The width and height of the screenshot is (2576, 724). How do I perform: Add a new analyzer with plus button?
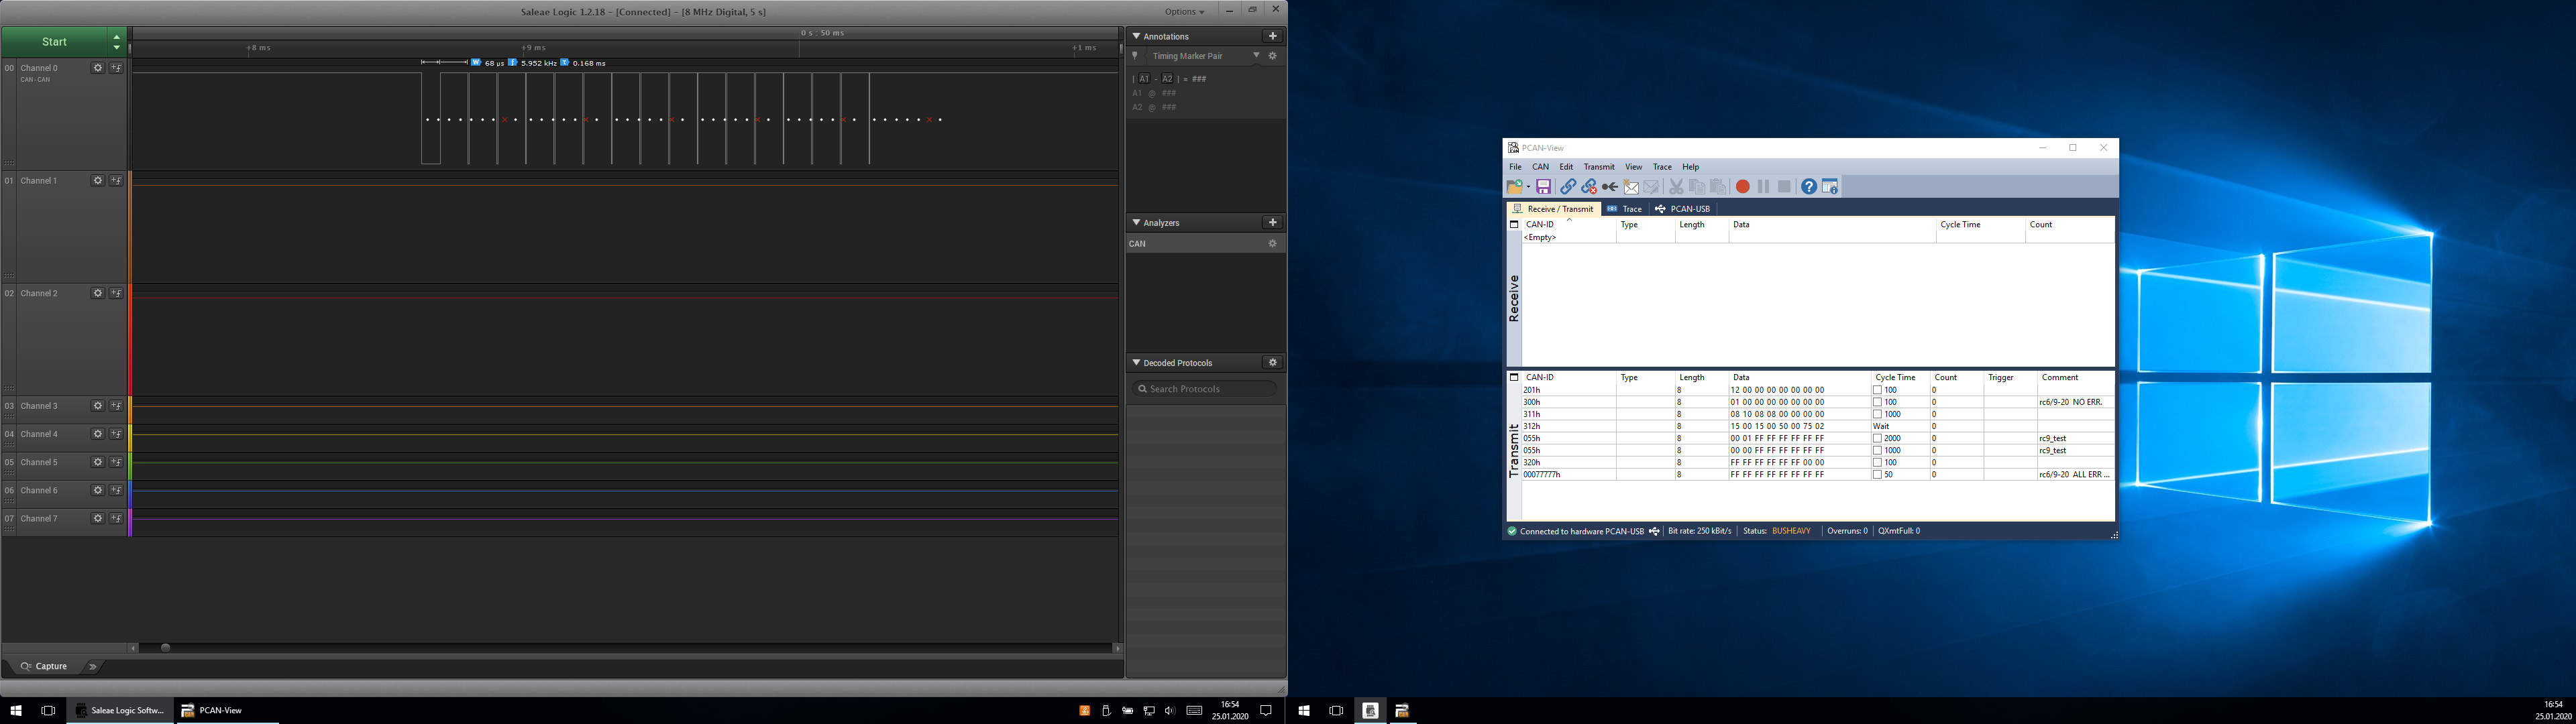pyautogui.click(x=1272, y=223)
